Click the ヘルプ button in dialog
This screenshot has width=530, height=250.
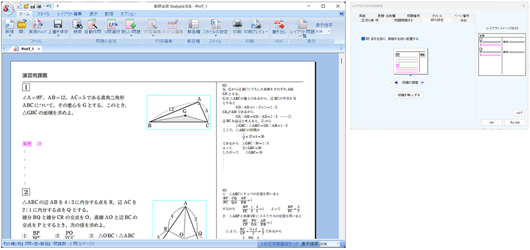click(x=519, y=112)
